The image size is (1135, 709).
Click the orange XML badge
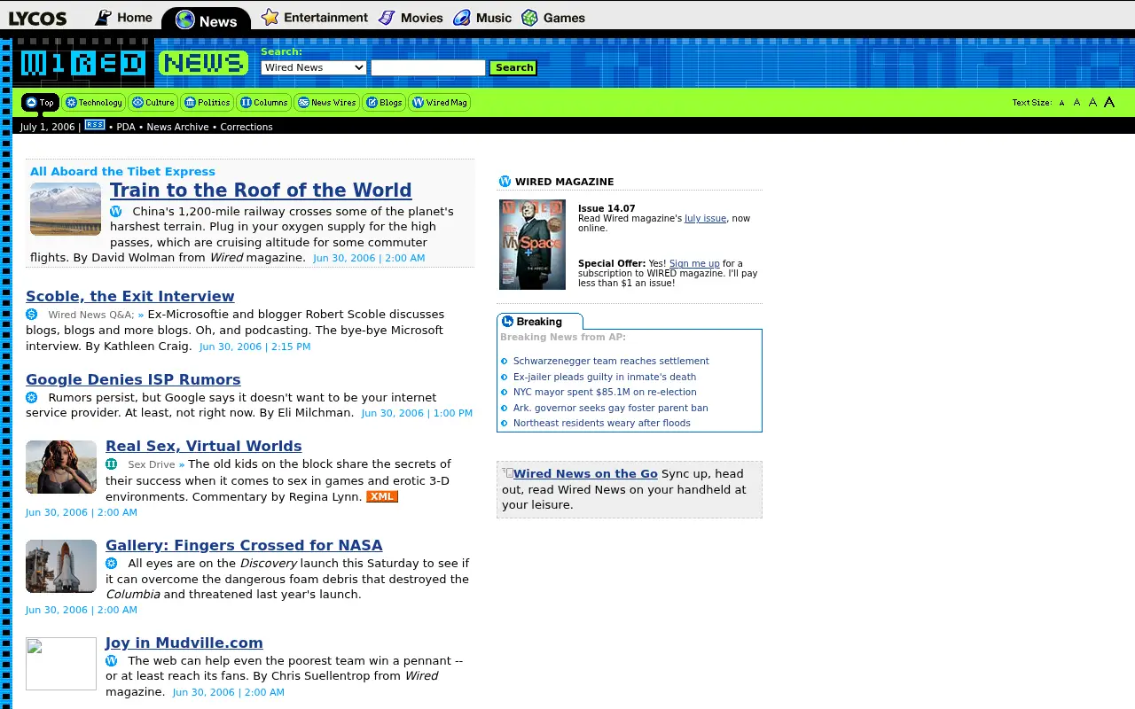coord(382,496)
